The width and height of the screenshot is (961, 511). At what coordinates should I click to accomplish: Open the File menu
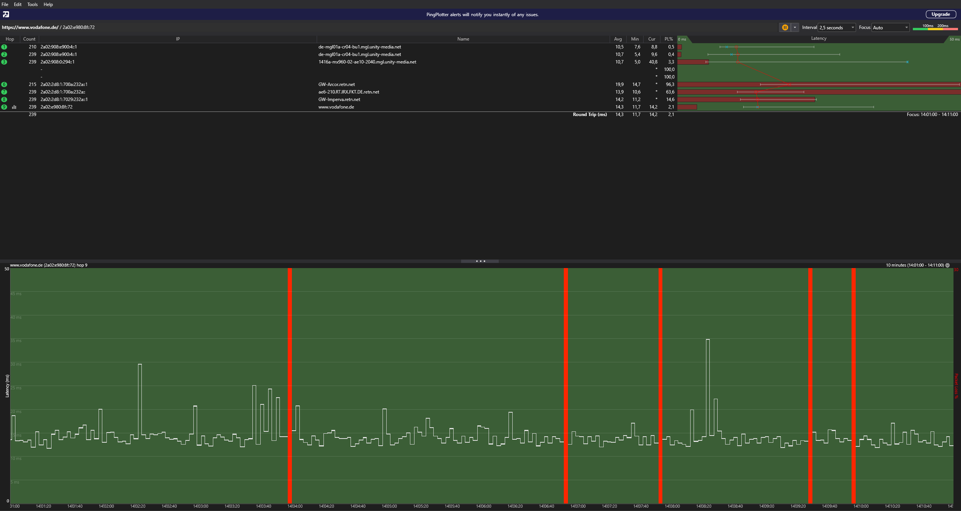[x=5, y=5]
